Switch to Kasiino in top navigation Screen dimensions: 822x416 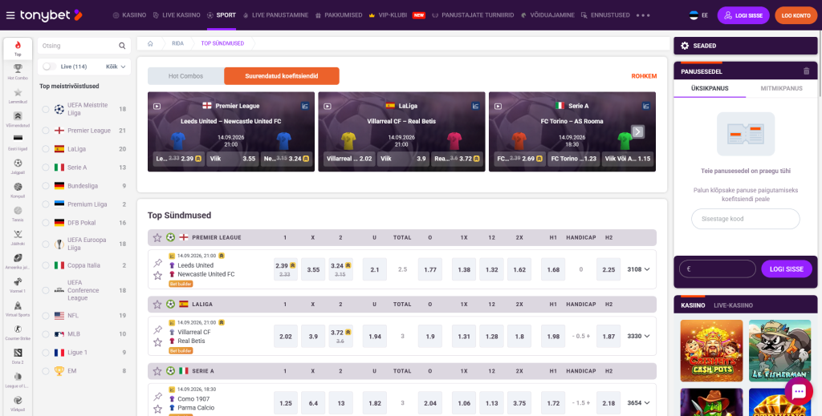129,15
